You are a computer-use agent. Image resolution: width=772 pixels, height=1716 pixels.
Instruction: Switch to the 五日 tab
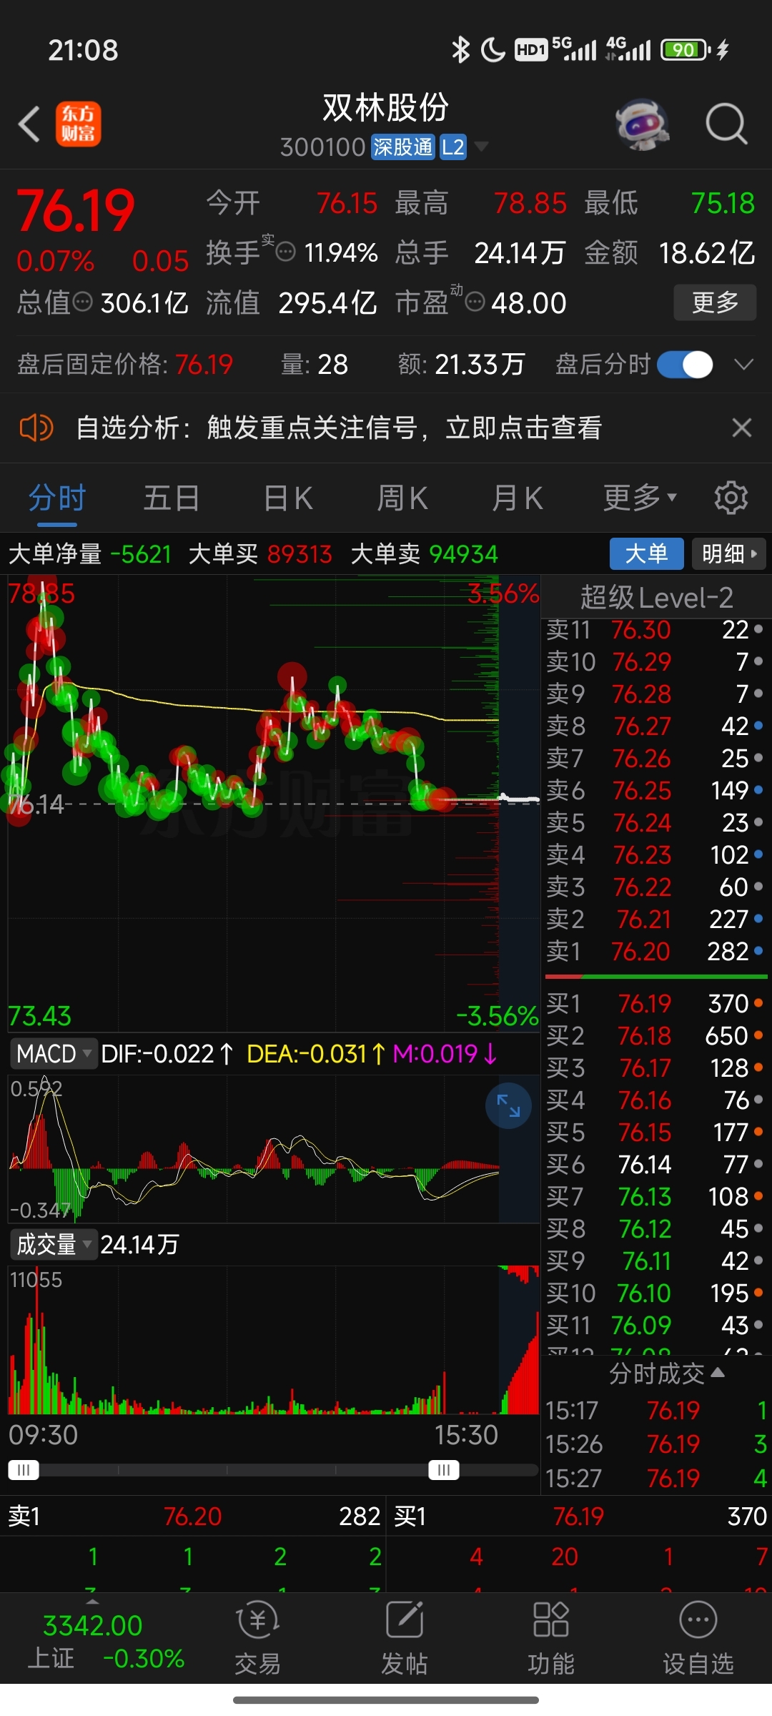[x=172, y=498]
